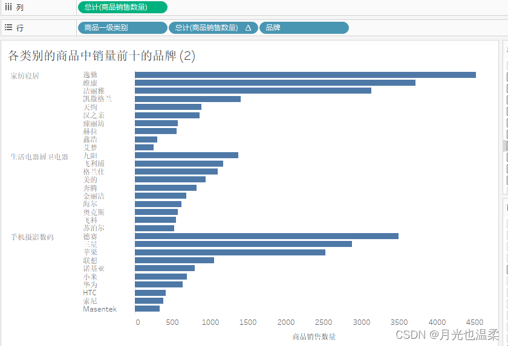Click the 小米 brand label
Screen dimensions: 508x346
pyautogui.click(x=90, y=277)
